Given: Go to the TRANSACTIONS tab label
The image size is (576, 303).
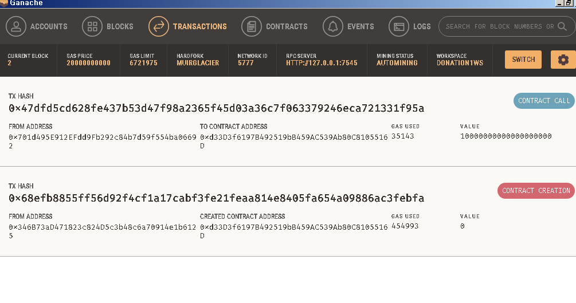Looking at the screenshot, I should point(200,26).
